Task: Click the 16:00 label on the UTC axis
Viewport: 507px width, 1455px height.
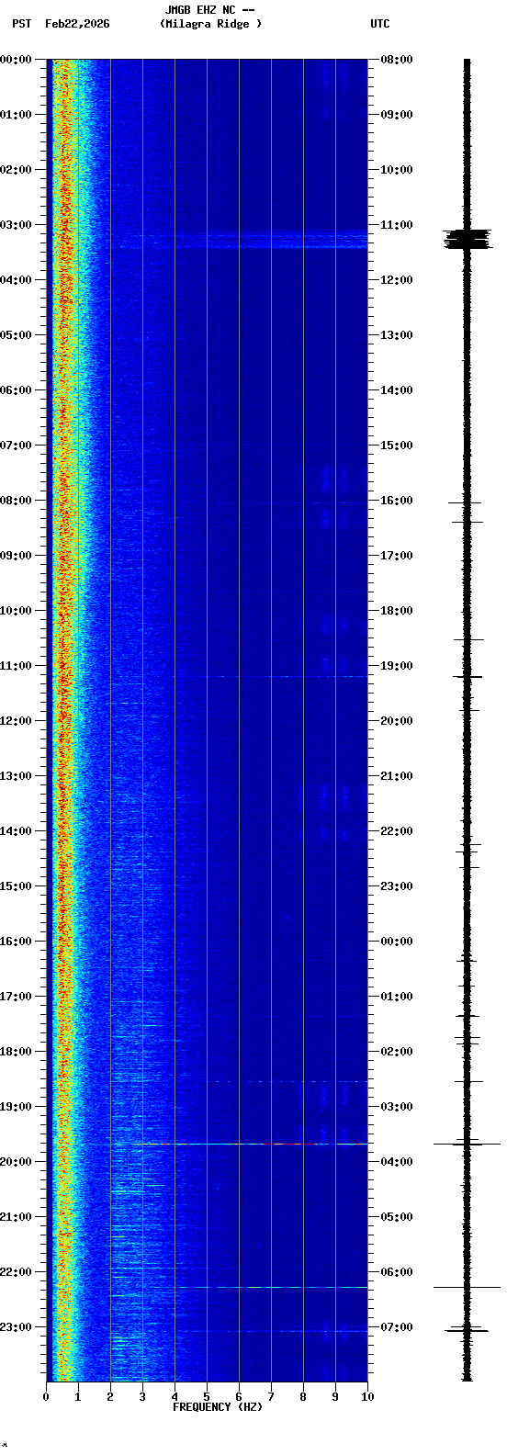Action: pyautogui.click(x=397, y=501)
